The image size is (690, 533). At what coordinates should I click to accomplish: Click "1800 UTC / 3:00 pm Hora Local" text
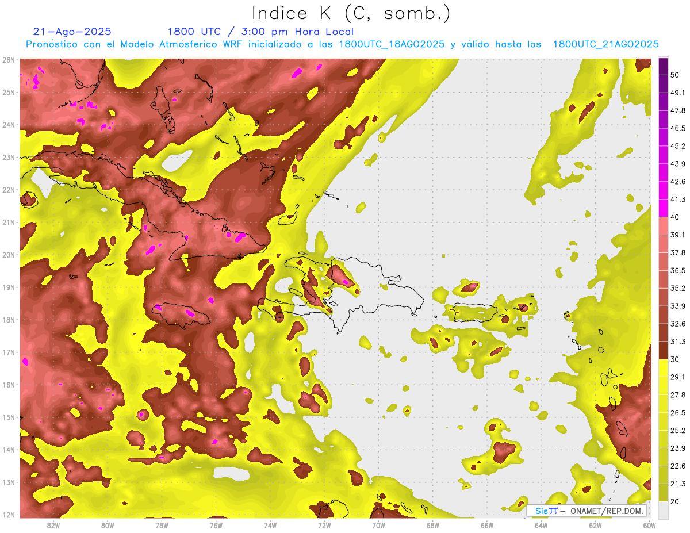pos(260,32)
